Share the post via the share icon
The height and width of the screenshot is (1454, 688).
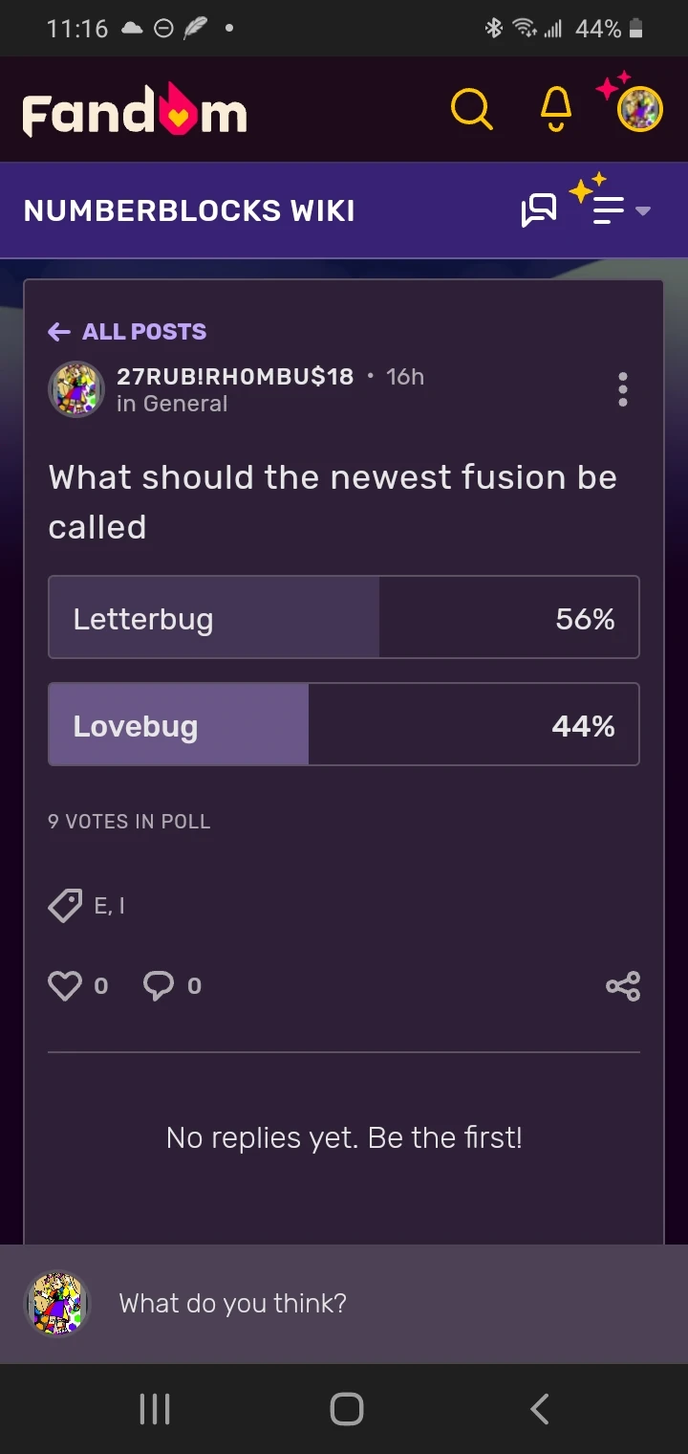pyautogui.click(x=623, y=985)
